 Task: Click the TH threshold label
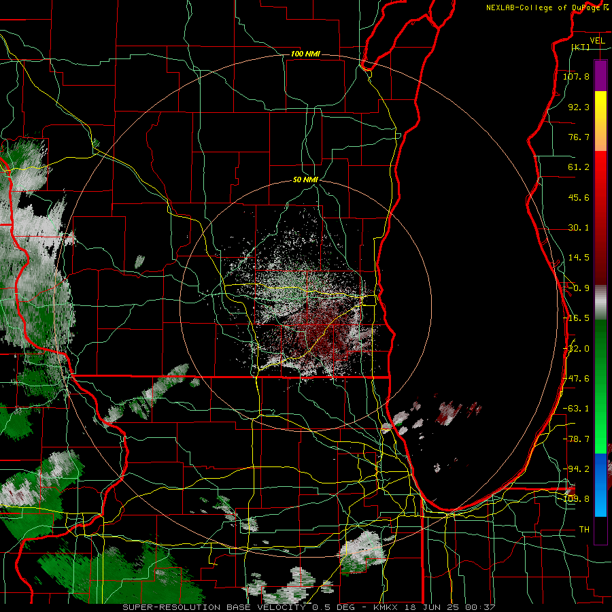point(584,530)
